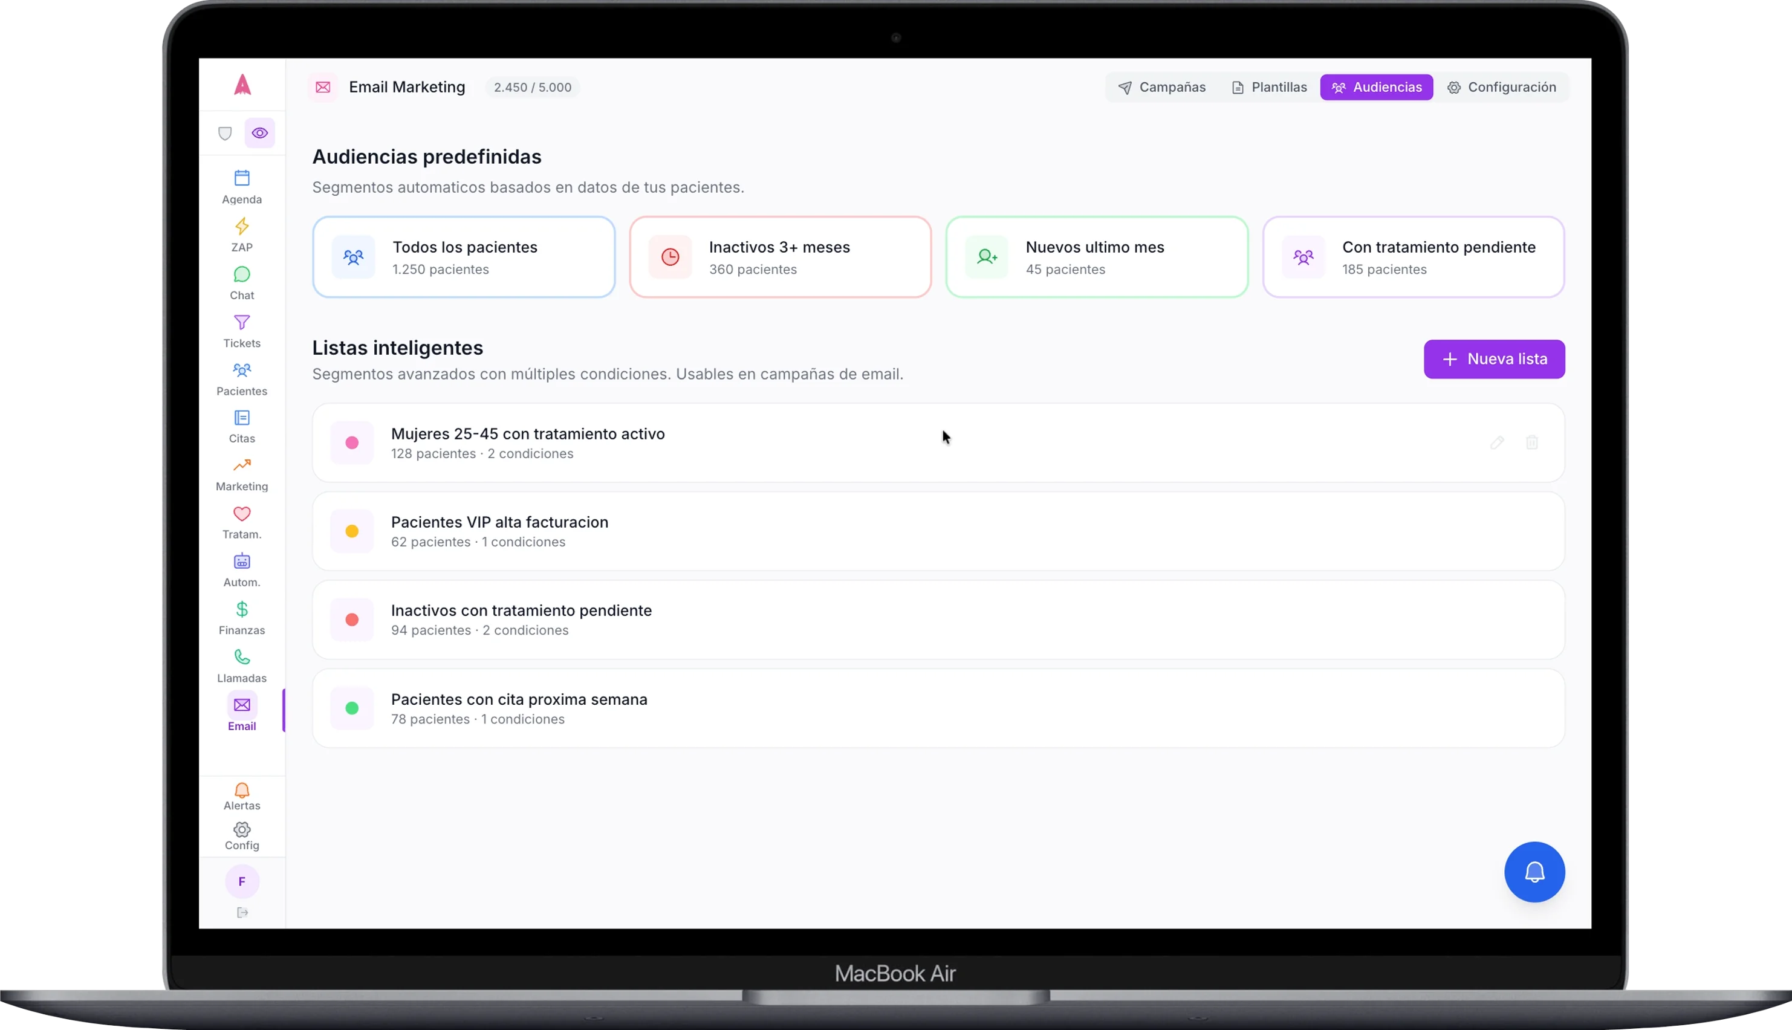This screenshot has width=1792, height=1030.
Task: Delete Mujeres 25-45 list trash icon
Action: point(1531,443)
